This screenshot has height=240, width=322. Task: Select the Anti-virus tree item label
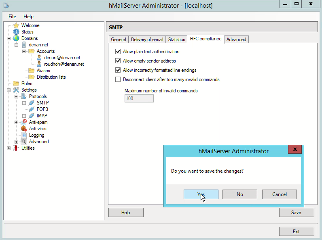[x=38, y=129]
